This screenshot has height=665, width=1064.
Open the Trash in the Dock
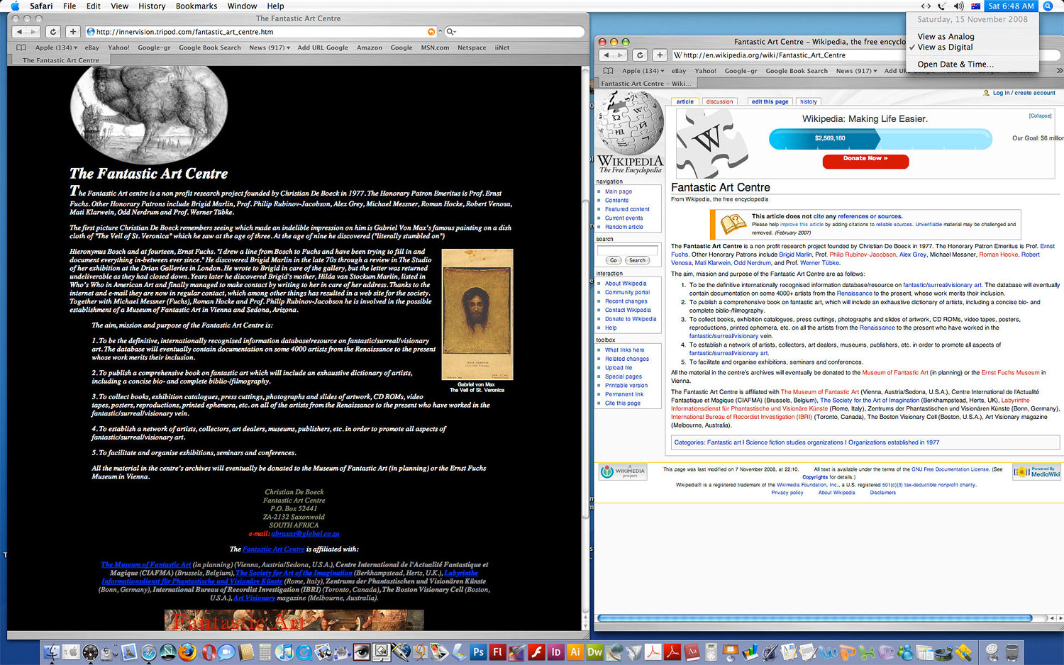[x=1012, y=652]
